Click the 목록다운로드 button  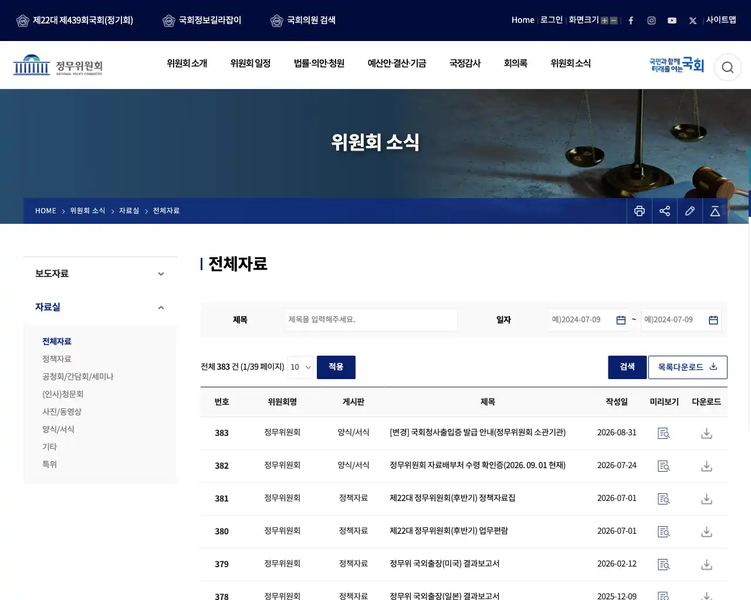click(x=688, y=367)
